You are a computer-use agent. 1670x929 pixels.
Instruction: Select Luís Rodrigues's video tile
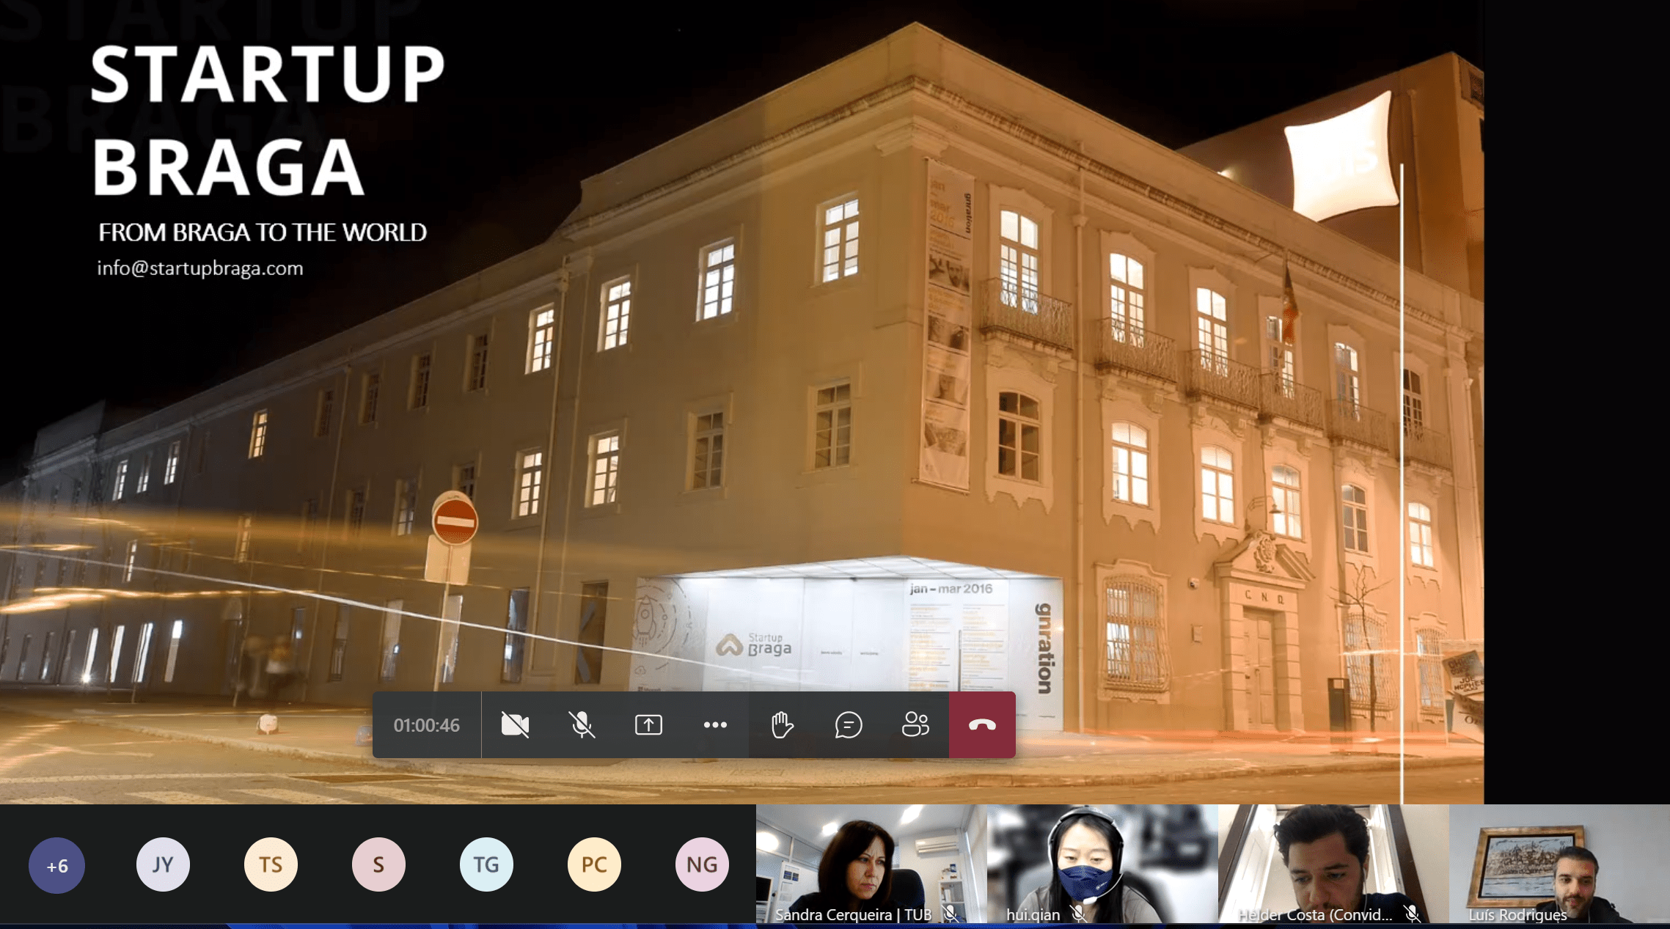pyautogui.click(x=1559, y=864)
